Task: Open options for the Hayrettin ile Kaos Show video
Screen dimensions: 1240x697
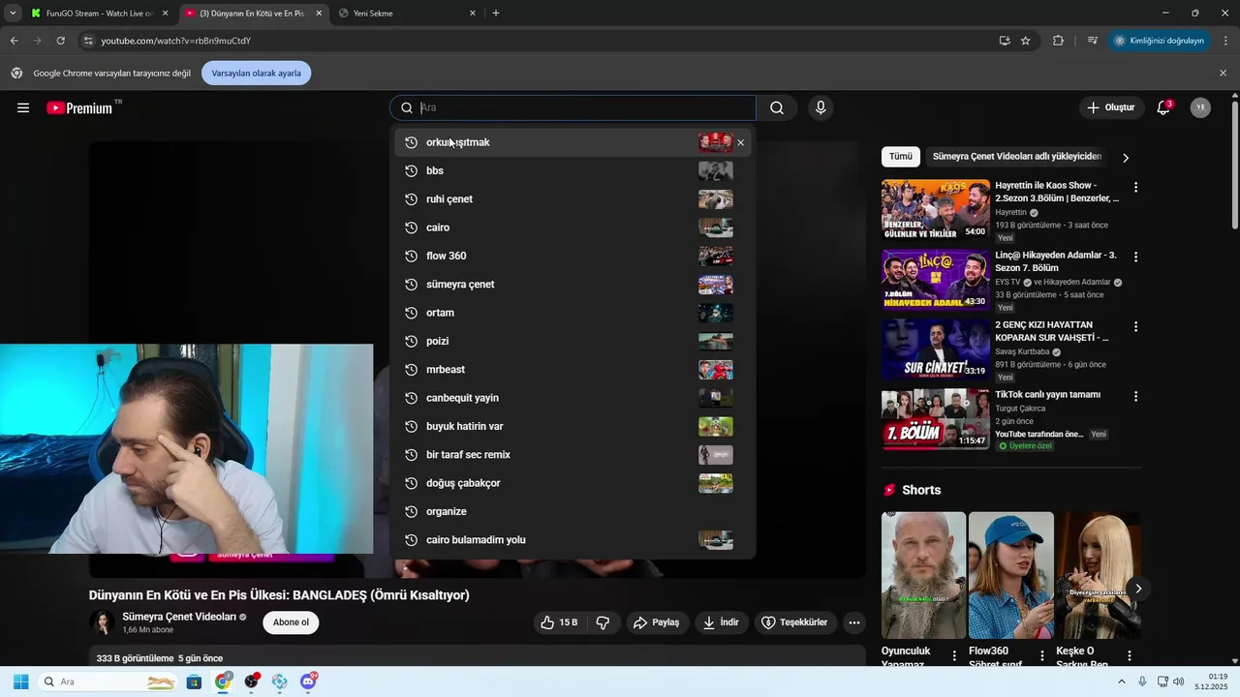Action: tap(1135, 187)
